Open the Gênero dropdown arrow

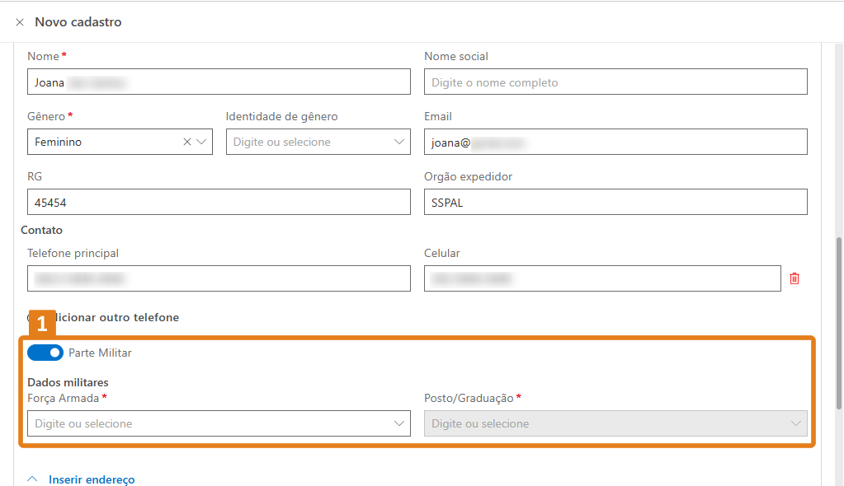pos(201,142)
